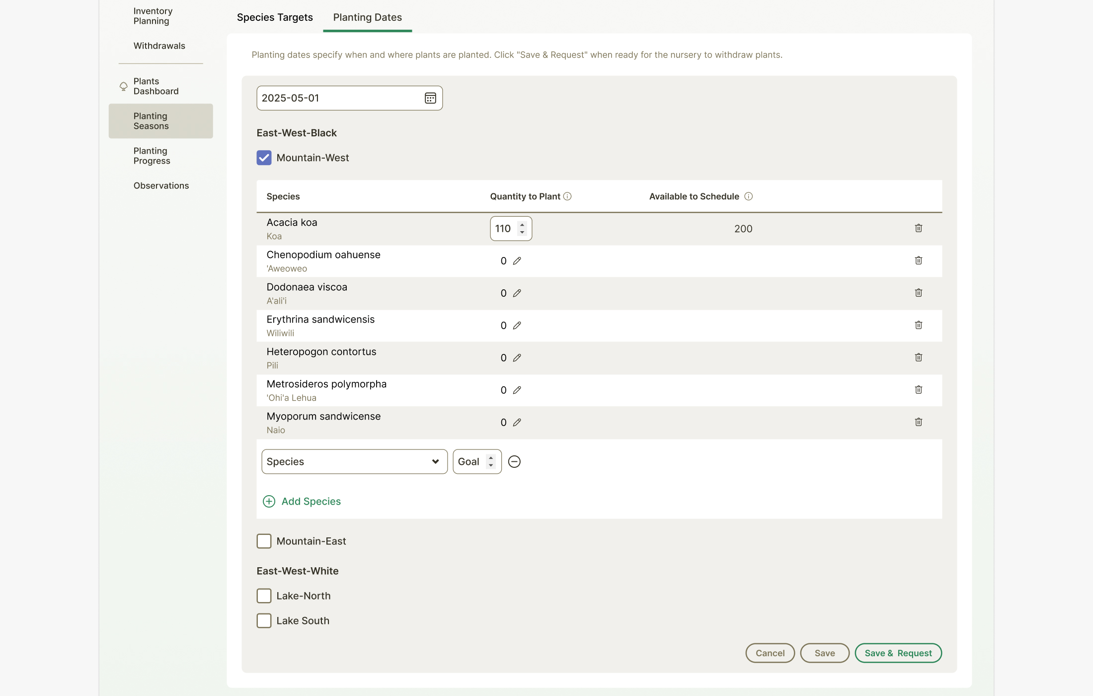Delete the Metrosideros polymorpha row

(918, 390)
